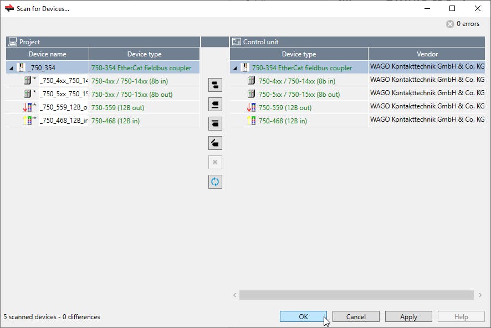Minimize the Scan for Devices window
The height and width of the screenshot is (328, 491).
pos(427,8)
